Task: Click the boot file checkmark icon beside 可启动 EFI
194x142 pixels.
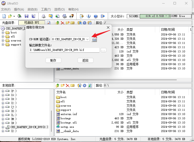Action: tap(49, 23)
